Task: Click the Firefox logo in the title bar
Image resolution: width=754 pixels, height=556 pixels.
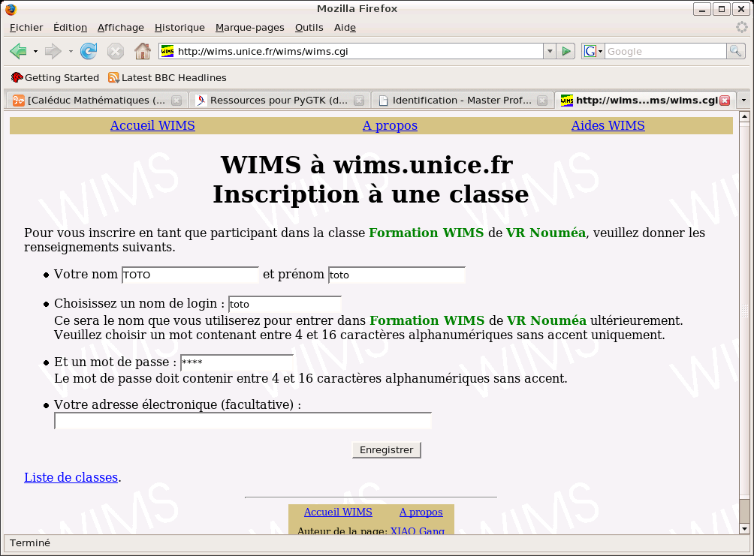Action: coord(11,9)
